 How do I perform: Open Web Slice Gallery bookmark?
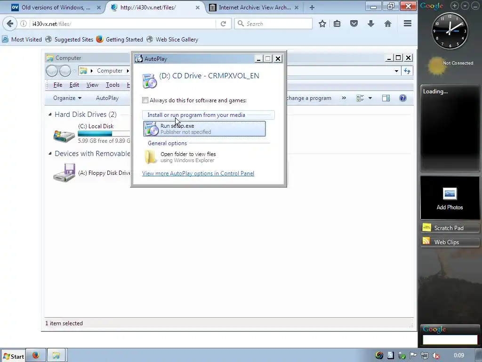172,40
